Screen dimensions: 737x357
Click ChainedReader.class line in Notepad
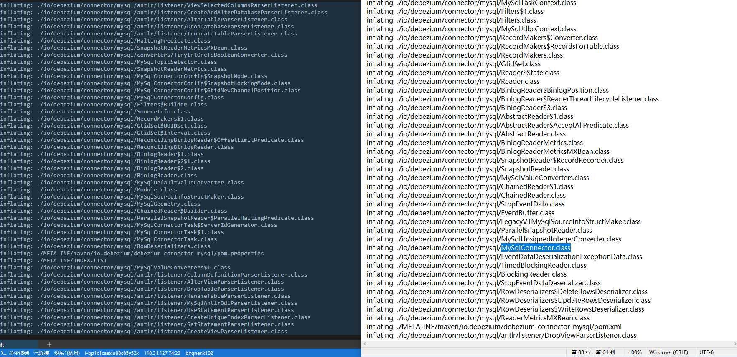click(466, 195)
